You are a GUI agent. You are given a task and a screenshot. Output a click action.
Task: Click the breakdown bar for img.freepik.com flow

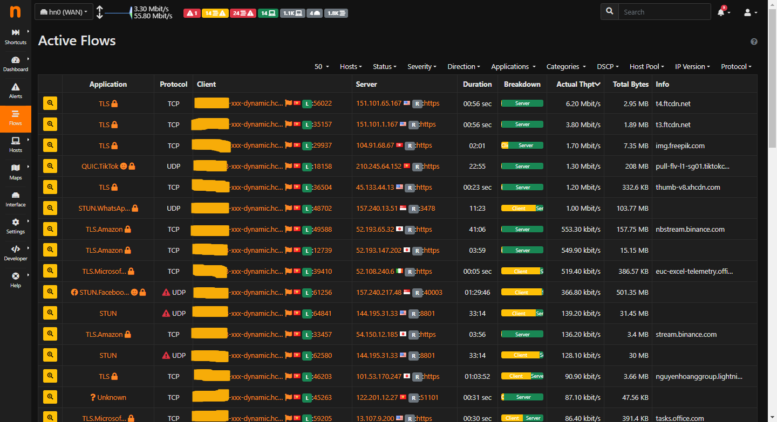pos(522,146)
